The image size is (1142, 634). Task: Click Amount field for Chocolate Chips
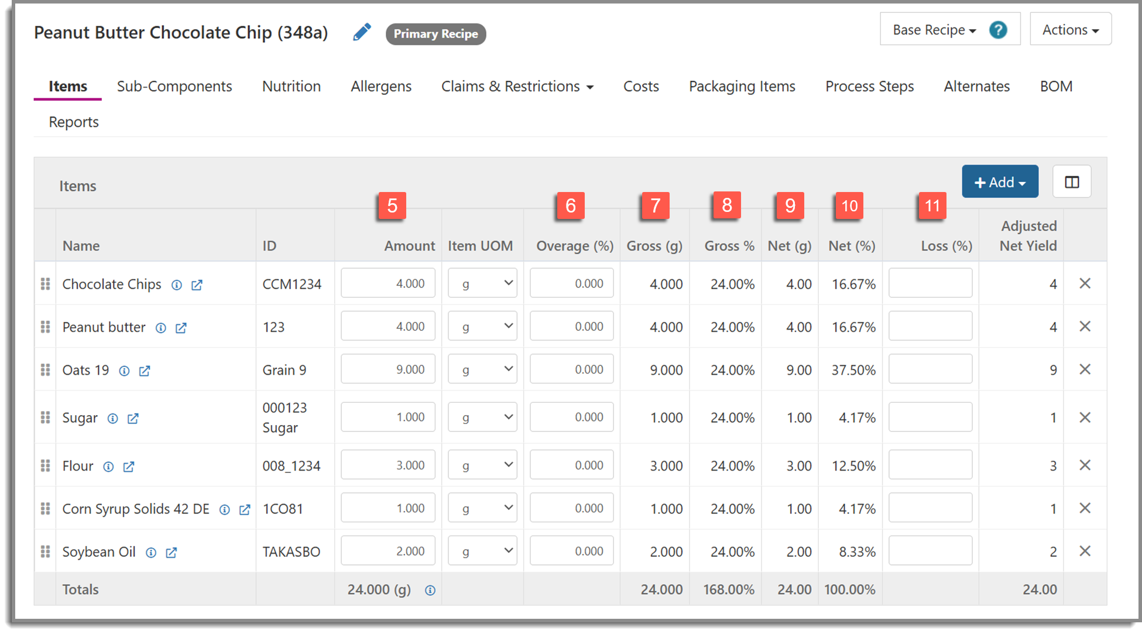coord(388,283)
